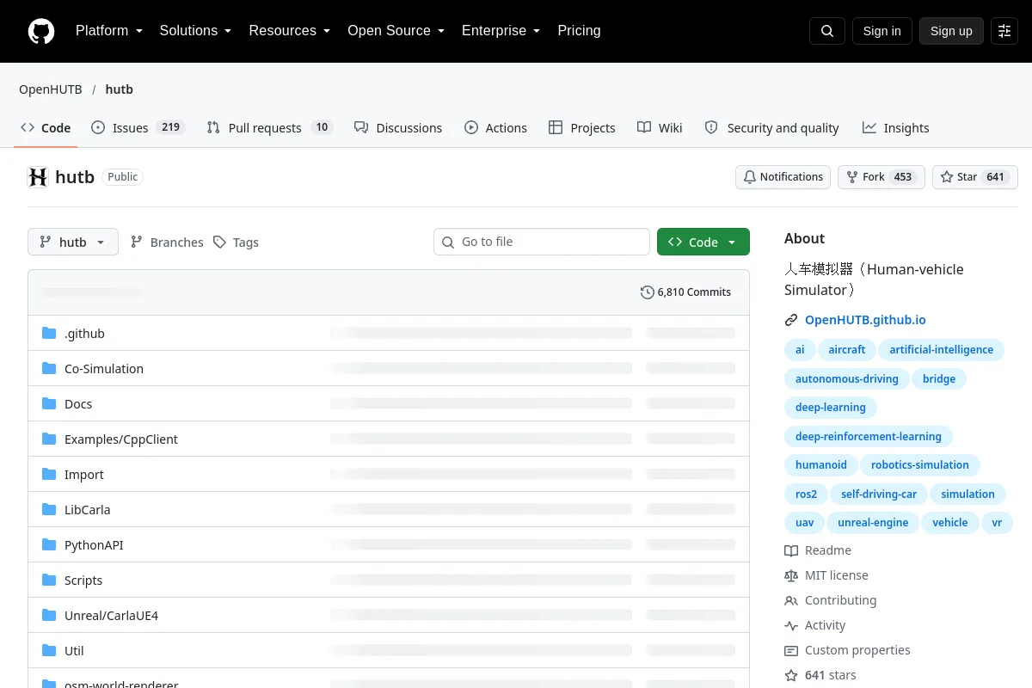Open the GitHub home logo
The height and width of the screenshot is (688, 1032).
click(41, 31)
